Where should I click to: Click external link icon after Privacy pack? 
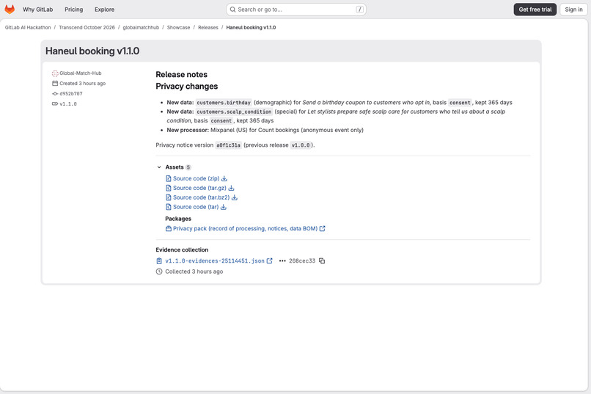322,228
